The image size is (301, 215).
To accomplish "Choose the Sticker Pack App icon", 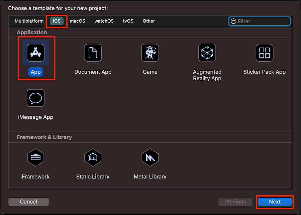I will pyautogui.click(x=264, y=53).
